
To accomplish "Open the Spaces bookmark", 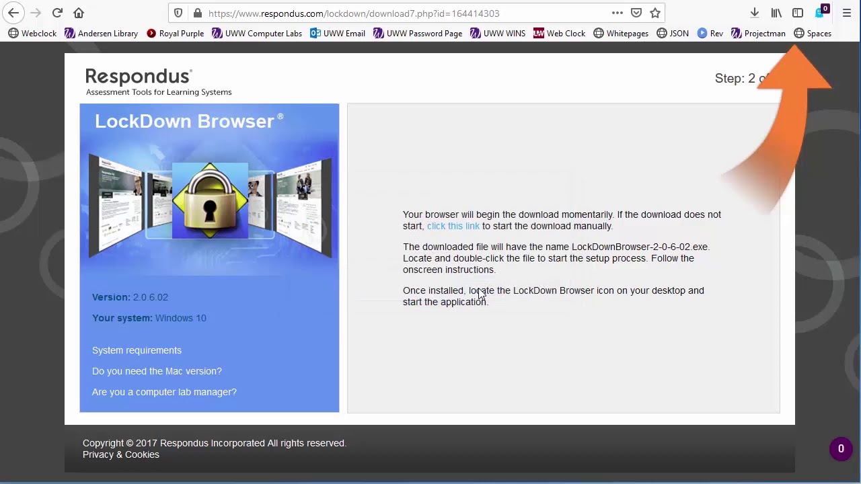I will click(813, 34).
